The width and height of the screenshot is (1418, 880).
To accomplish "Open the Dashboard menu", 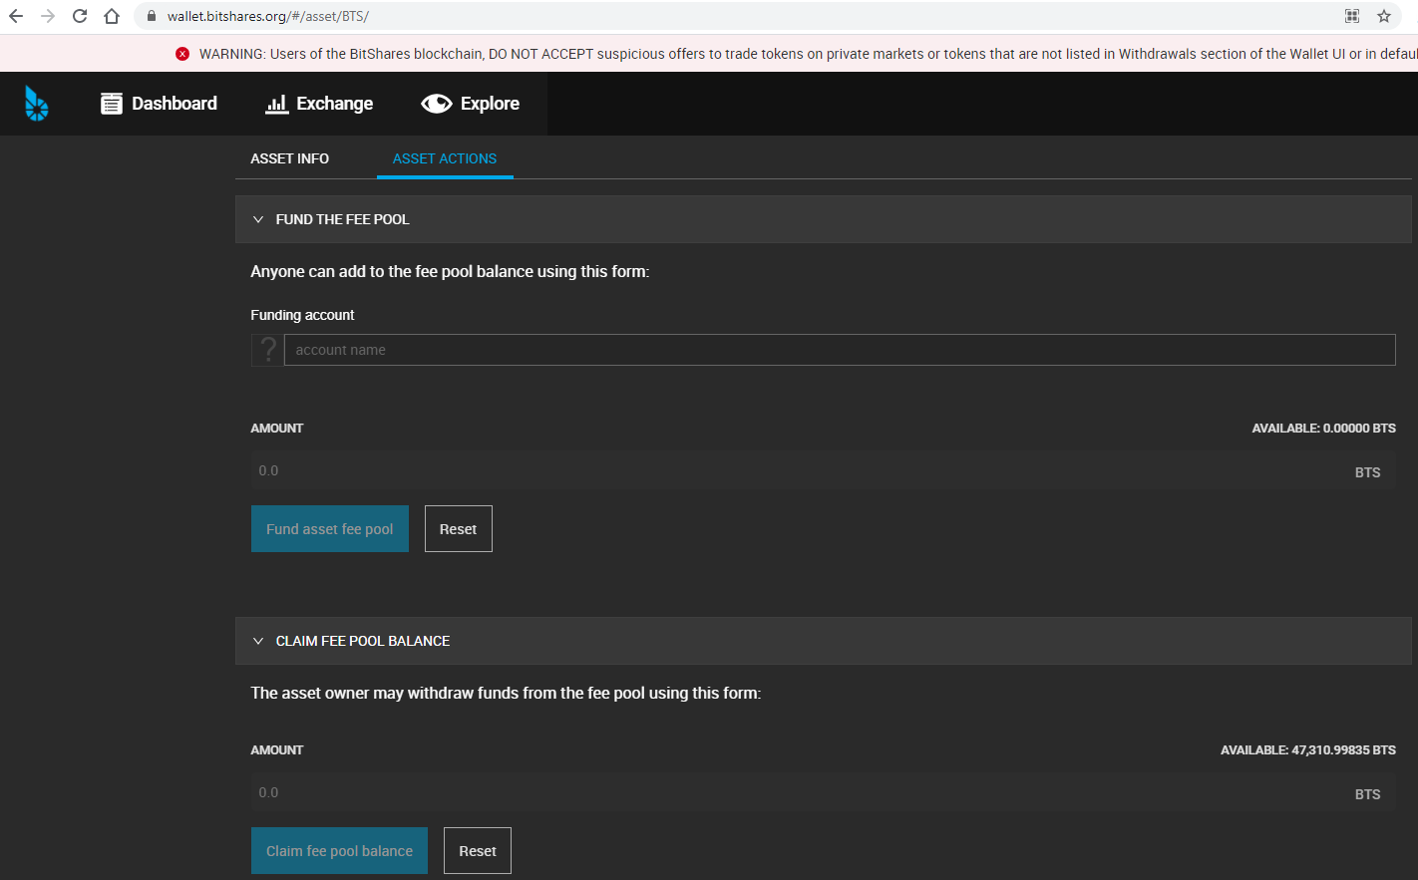I will [x=160, y=104].
